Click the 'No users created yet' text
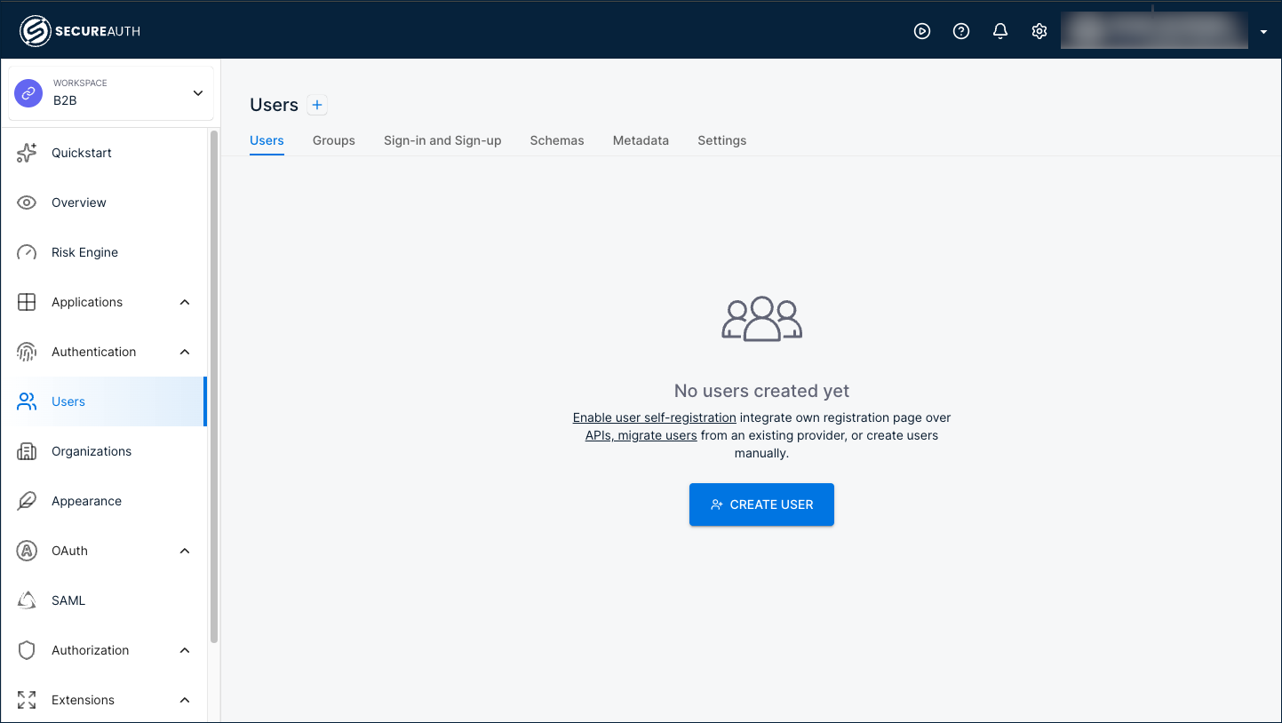The width and height of the screenshot is (1282, 723). pos(761,391)
